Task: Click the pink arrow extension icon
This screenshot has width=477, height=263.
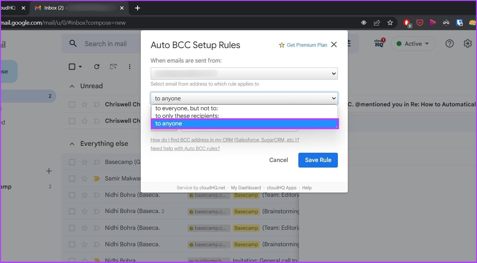Action: click(433, 23)
